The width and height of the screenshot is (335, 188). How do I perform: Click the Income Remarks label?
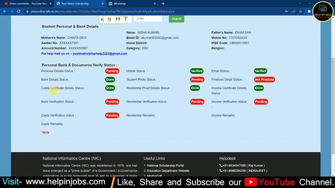pos(224,115)
